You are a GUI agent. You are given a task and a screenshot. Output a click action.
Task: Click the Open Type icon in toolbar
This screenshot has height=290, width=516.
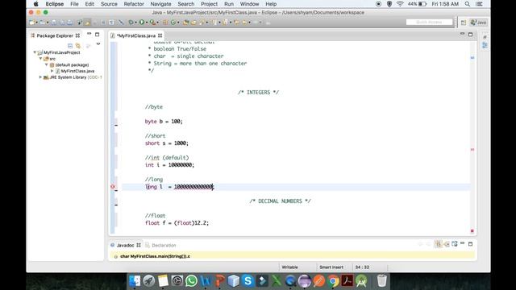tap(185, 23)
